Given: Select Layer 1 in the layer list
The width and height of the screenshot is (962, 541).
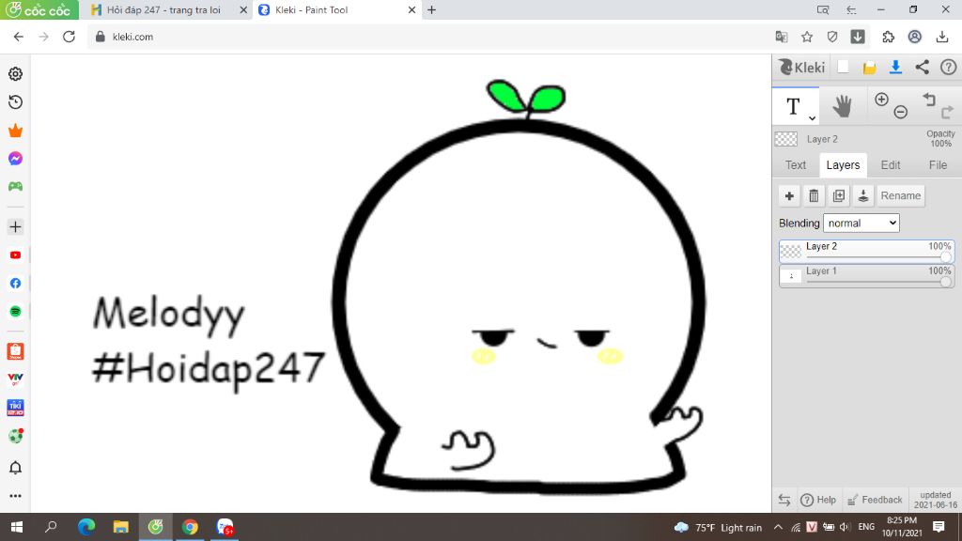Looking at the screenshot, I should click(866, 276).
